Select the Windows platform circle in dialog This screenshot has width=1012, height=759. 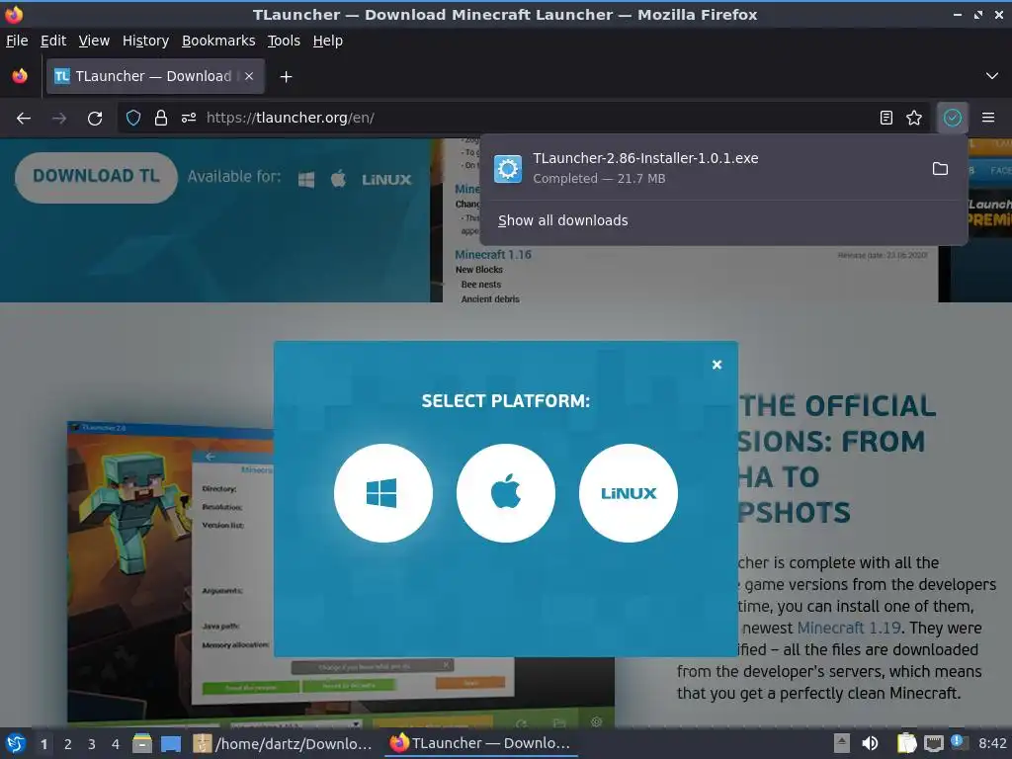tap(382, 493)
